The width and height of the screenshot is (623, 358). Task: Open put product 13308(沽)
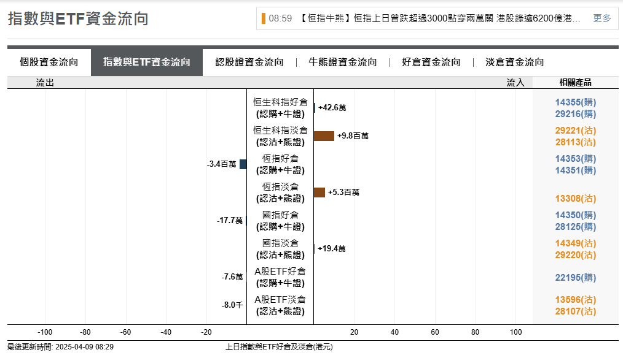[x=576, y=199]
